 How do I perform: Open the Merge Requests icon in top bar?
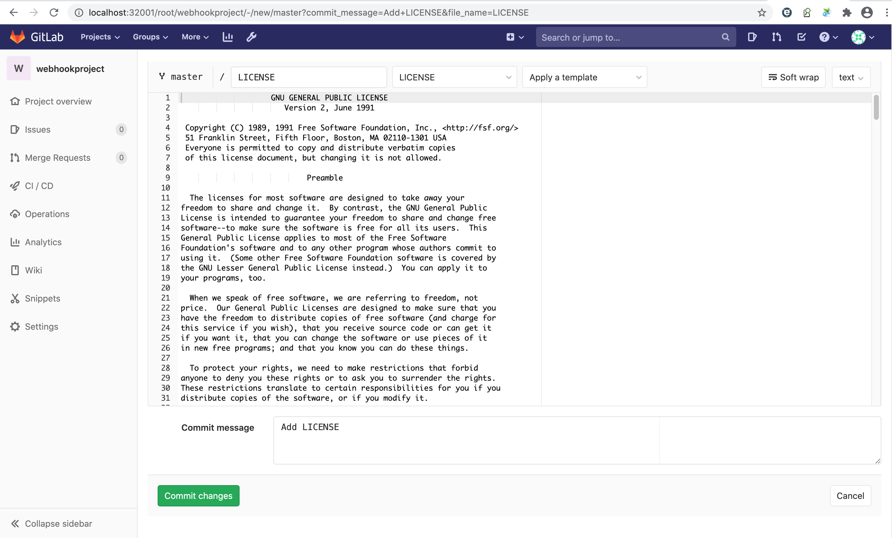[x=777, y=37]
